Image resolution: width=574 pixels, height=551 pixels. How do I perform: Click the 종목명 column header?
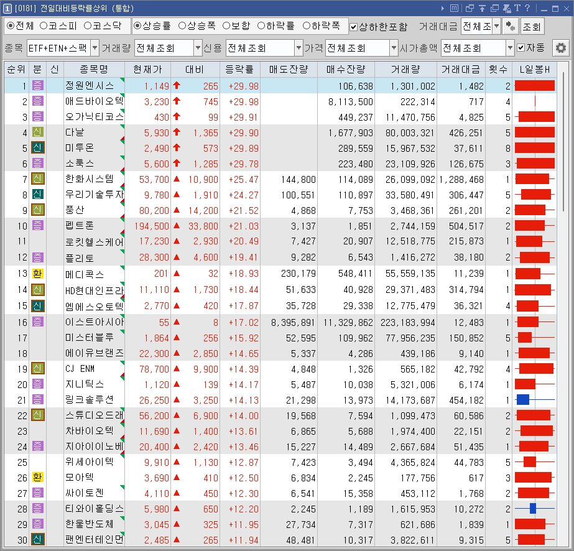[94, 69]
